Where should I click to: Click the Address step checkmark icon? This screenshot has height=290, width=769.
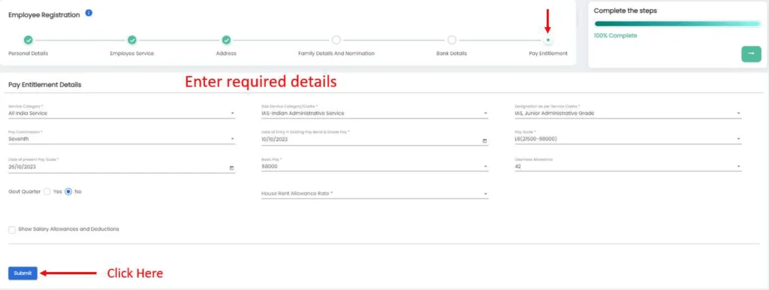(x=226, y=41)
